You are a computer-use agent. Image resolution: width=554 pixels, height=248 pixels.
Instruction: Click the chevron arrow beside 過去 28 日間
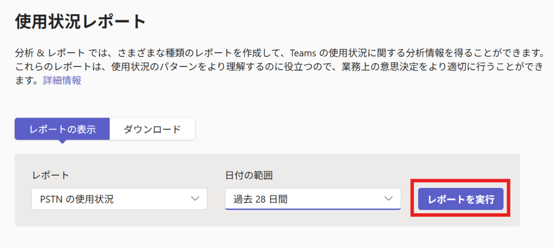coord(388,199)
